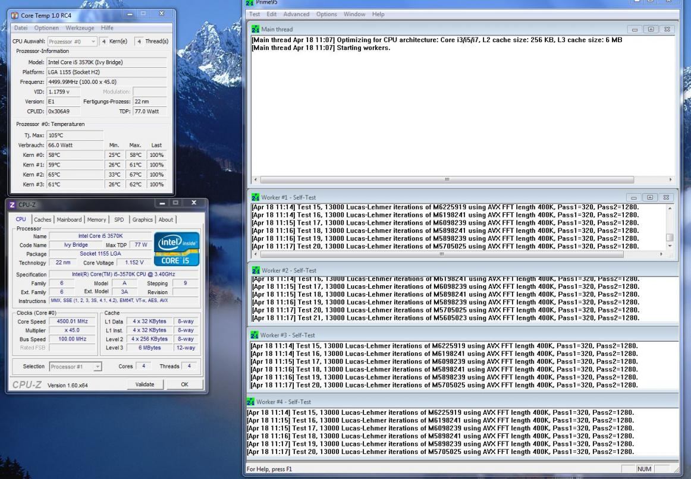
Task: Maximize the Worker #1 child window
Action: [x=649, y=198]
